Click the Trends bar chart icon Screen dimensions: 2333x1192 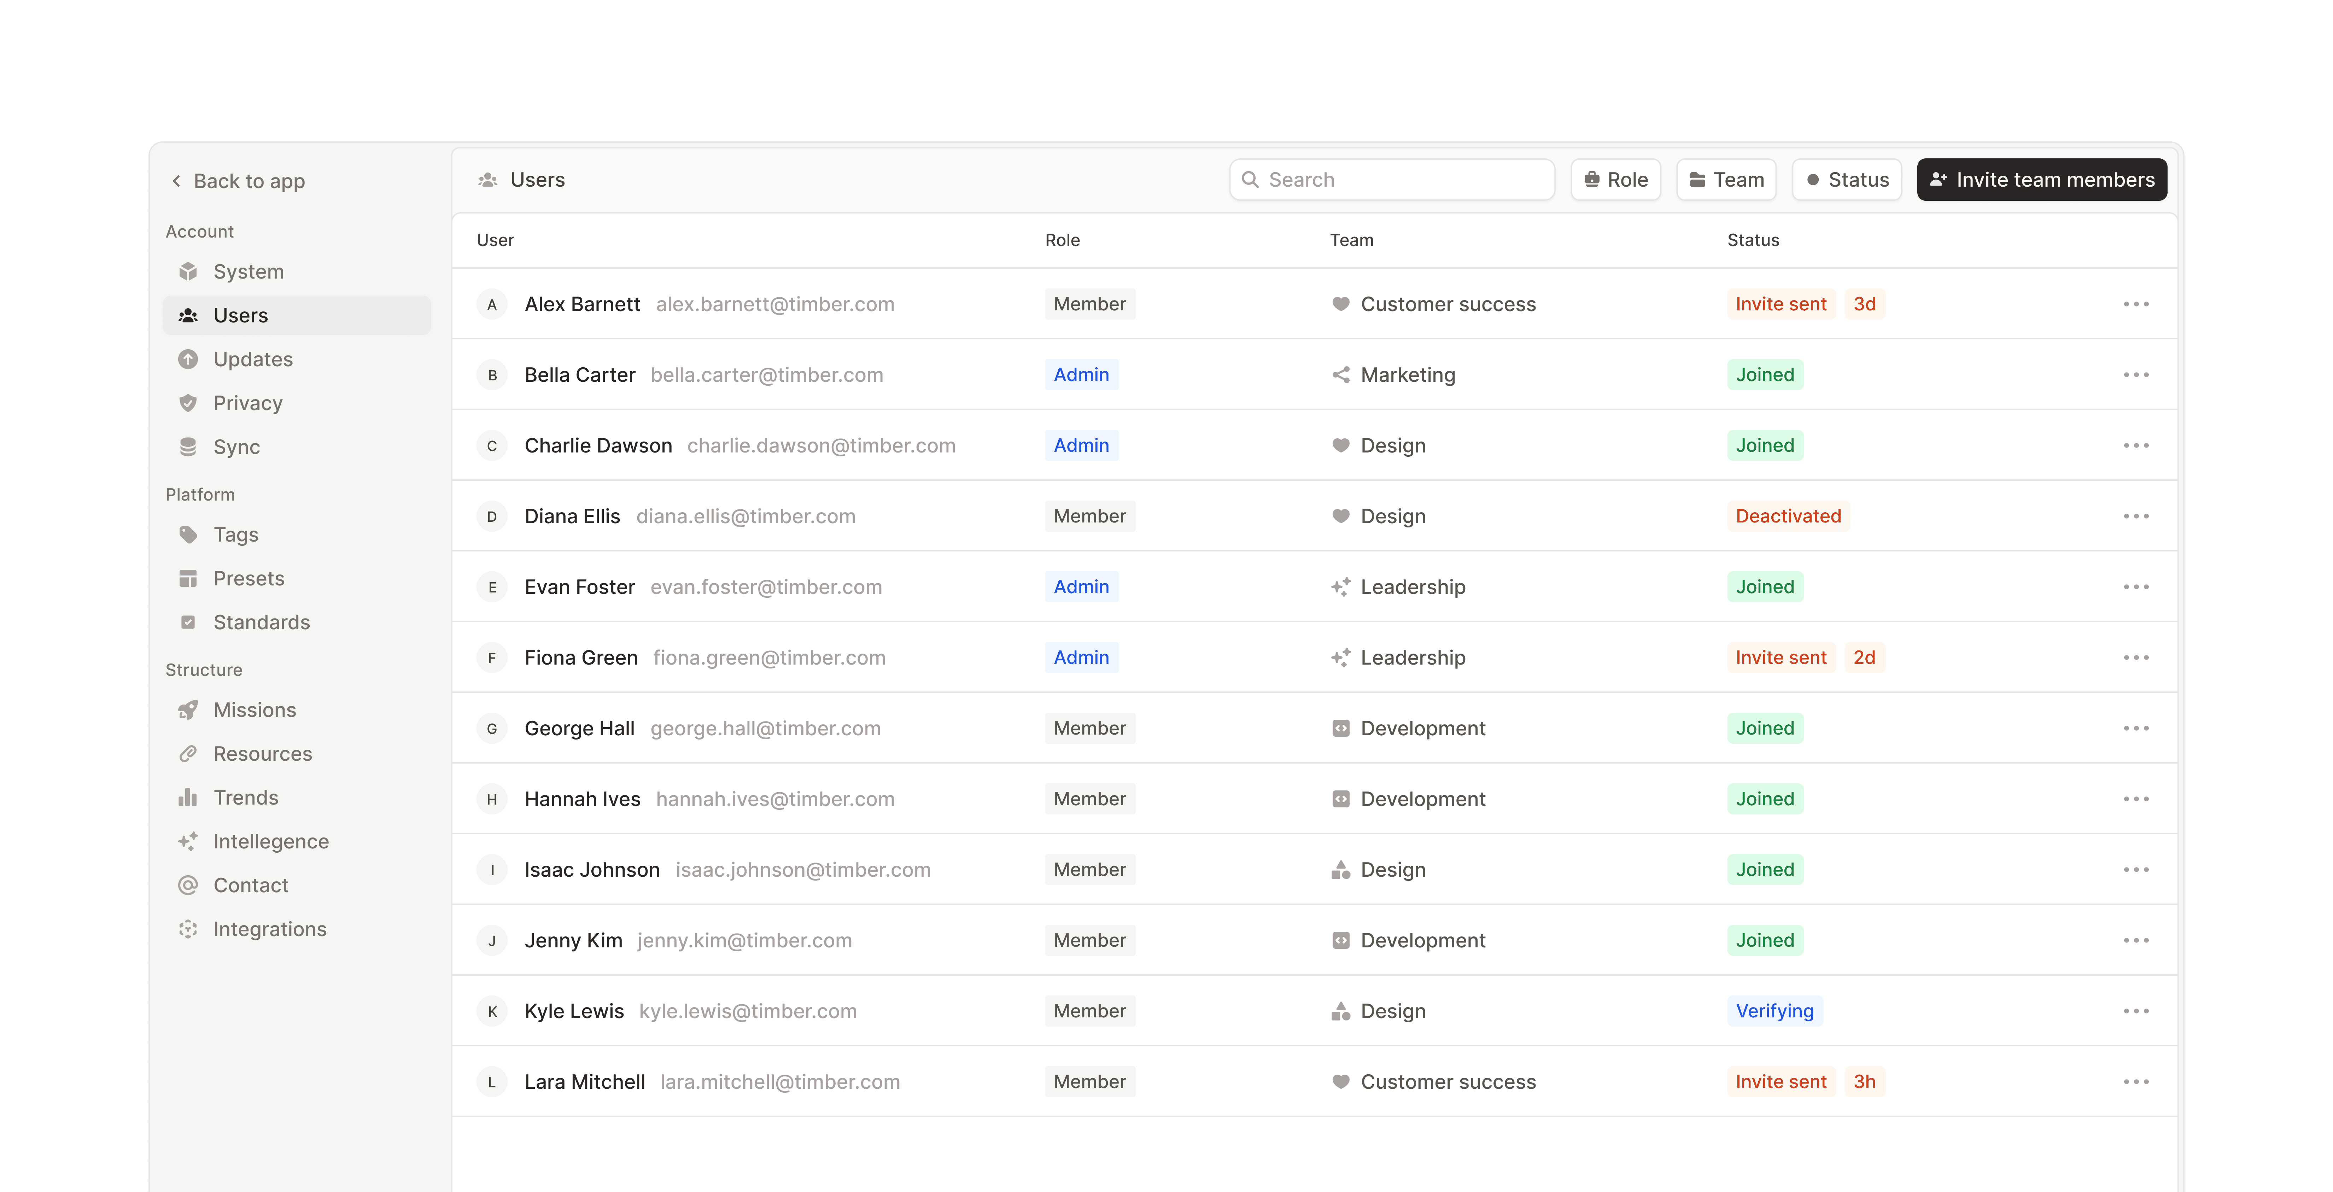pyautogui.click(x=187, y=798)
